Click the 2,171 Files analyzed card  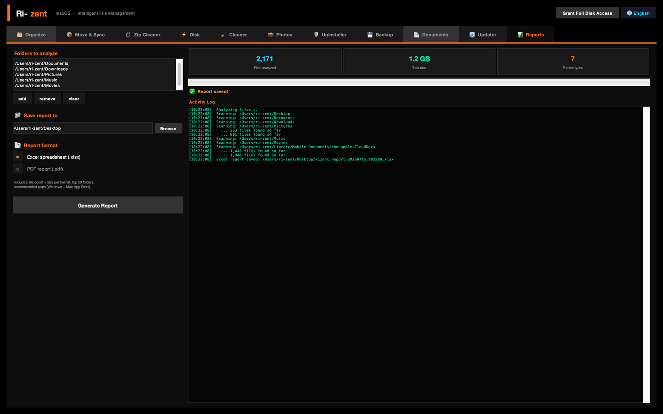[x=265, y=62]
